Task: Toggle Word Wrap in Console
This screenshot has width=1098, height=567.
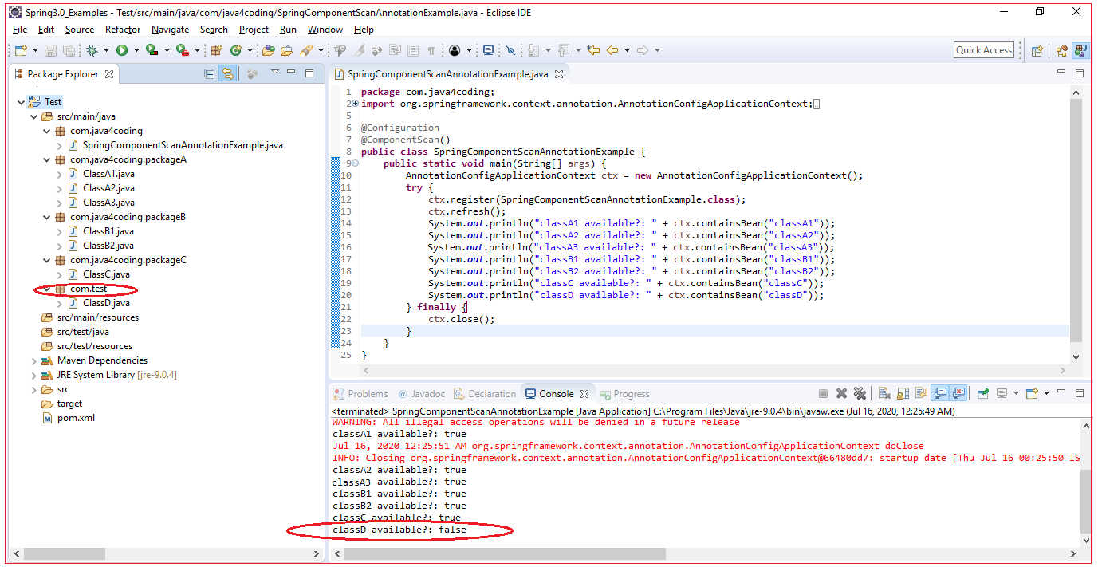Action: pos(921,393)
